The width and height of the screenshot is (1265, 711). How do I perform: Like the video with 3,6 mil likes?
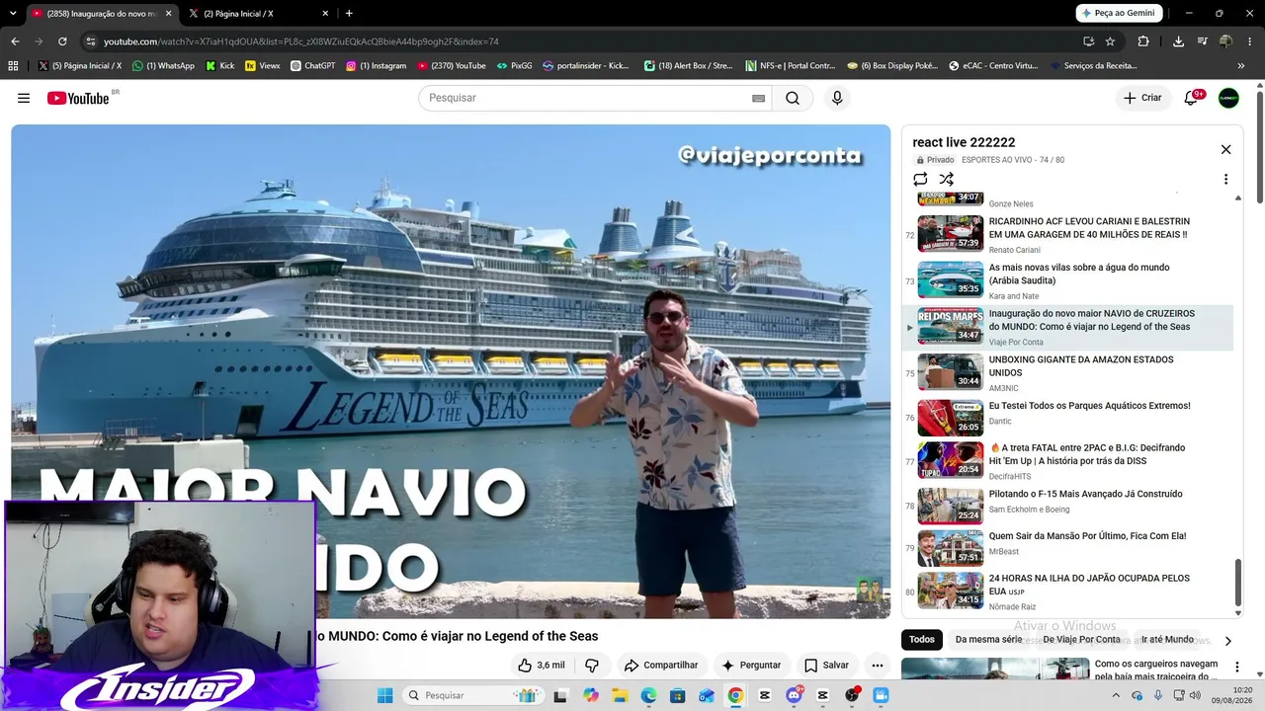click(542, 665)
